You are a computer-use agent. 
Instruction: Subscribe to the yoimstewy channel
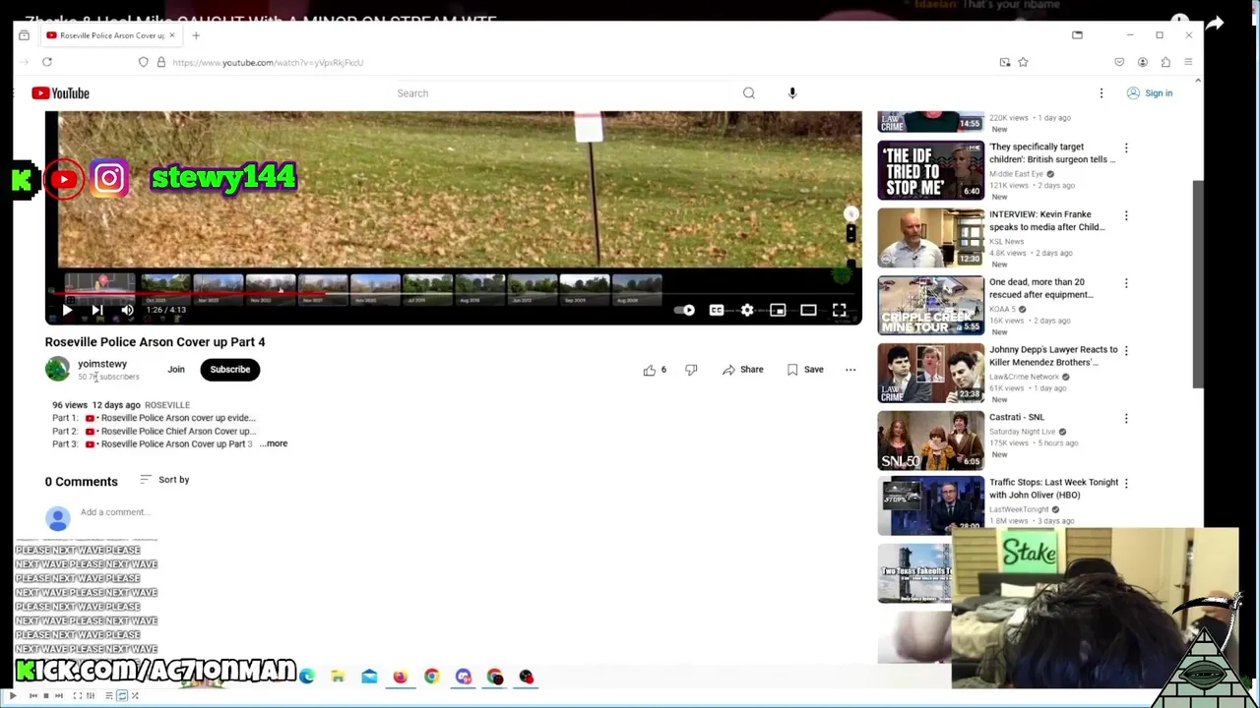(x=229, y=370)
